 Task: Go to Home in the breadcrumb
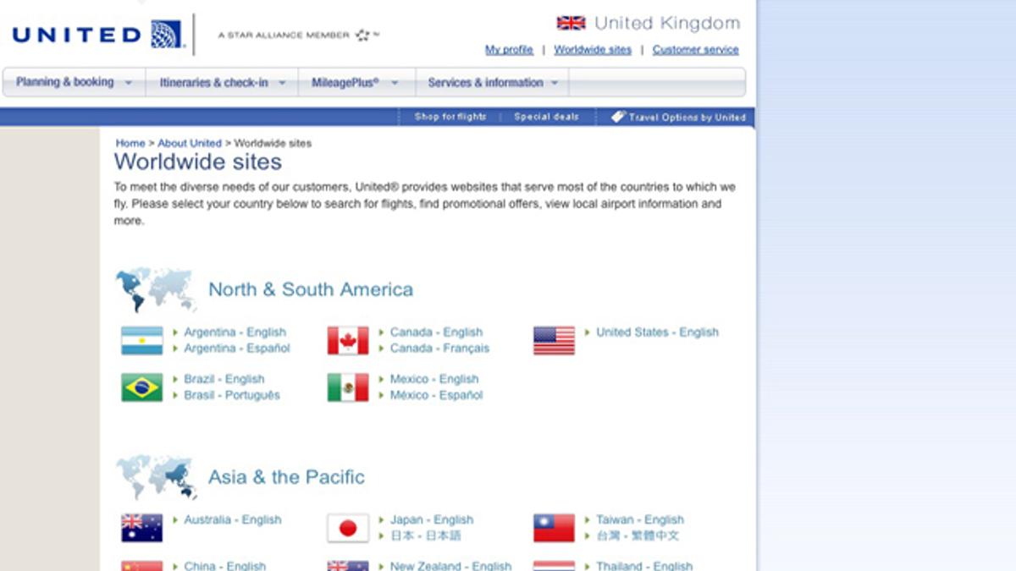point(130,144)
